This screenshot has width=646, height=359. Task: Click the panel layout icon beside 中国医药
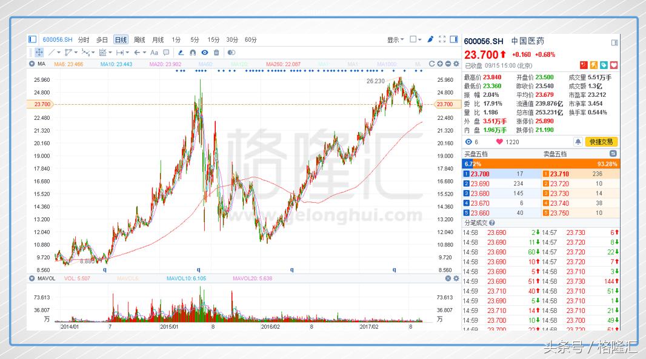[x=614, y=42]
